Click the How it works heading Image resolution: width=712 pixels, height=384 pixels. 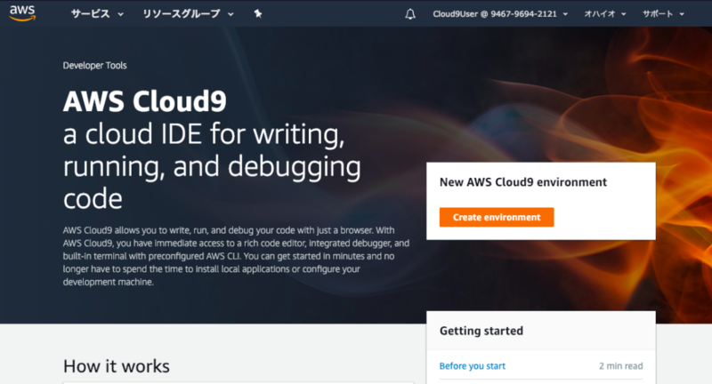117,366
